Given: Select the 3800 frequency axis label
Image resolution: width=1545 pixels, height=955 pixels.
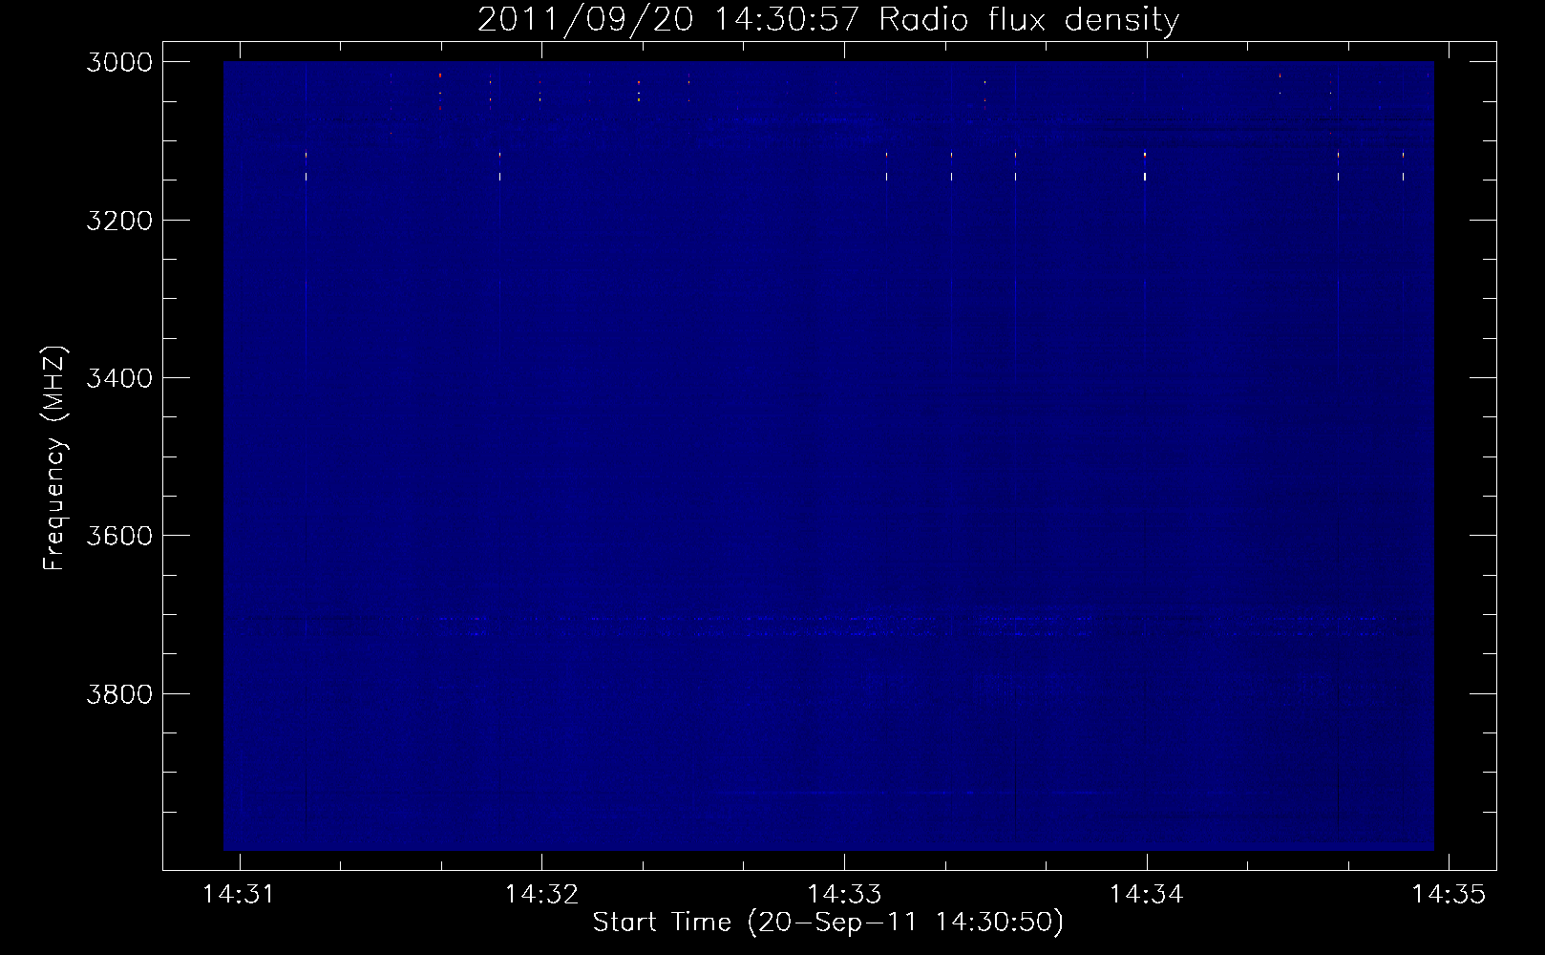Looking at the screenshot, I should 119,693.
